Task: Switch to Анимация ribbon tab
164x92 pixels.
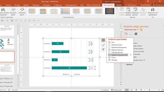Action: pos(46,5)
